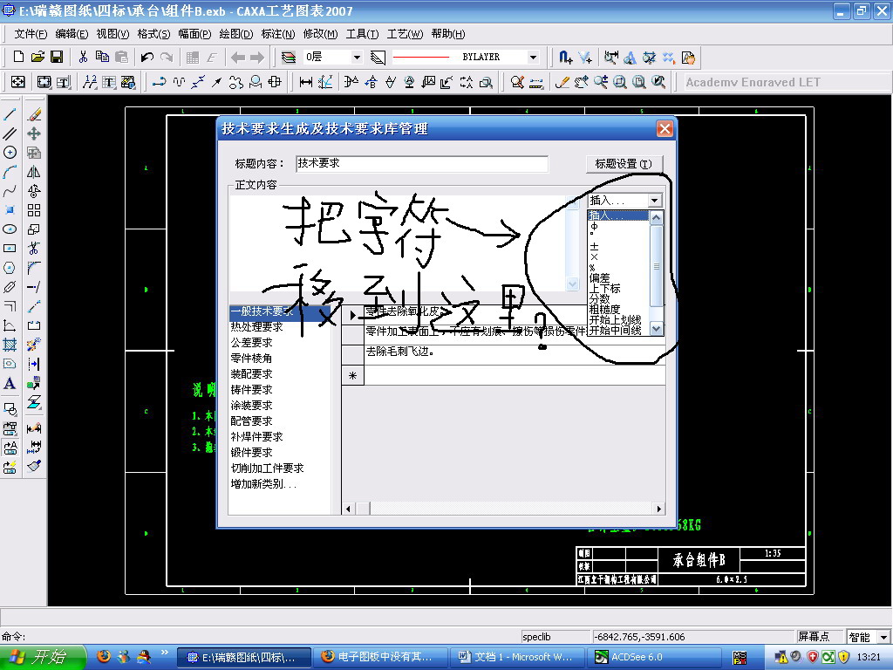The image size is (893, 670).
Task: Open the 绘图(D) menu
Action: coord(235,34)
